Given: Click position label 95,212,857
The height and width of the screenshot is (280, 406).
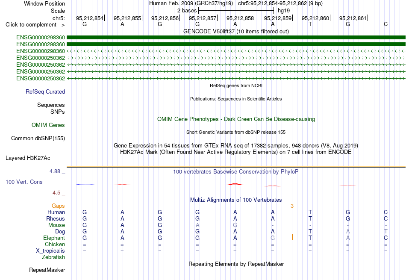Looking at the screenshot, I should [203, 18].
